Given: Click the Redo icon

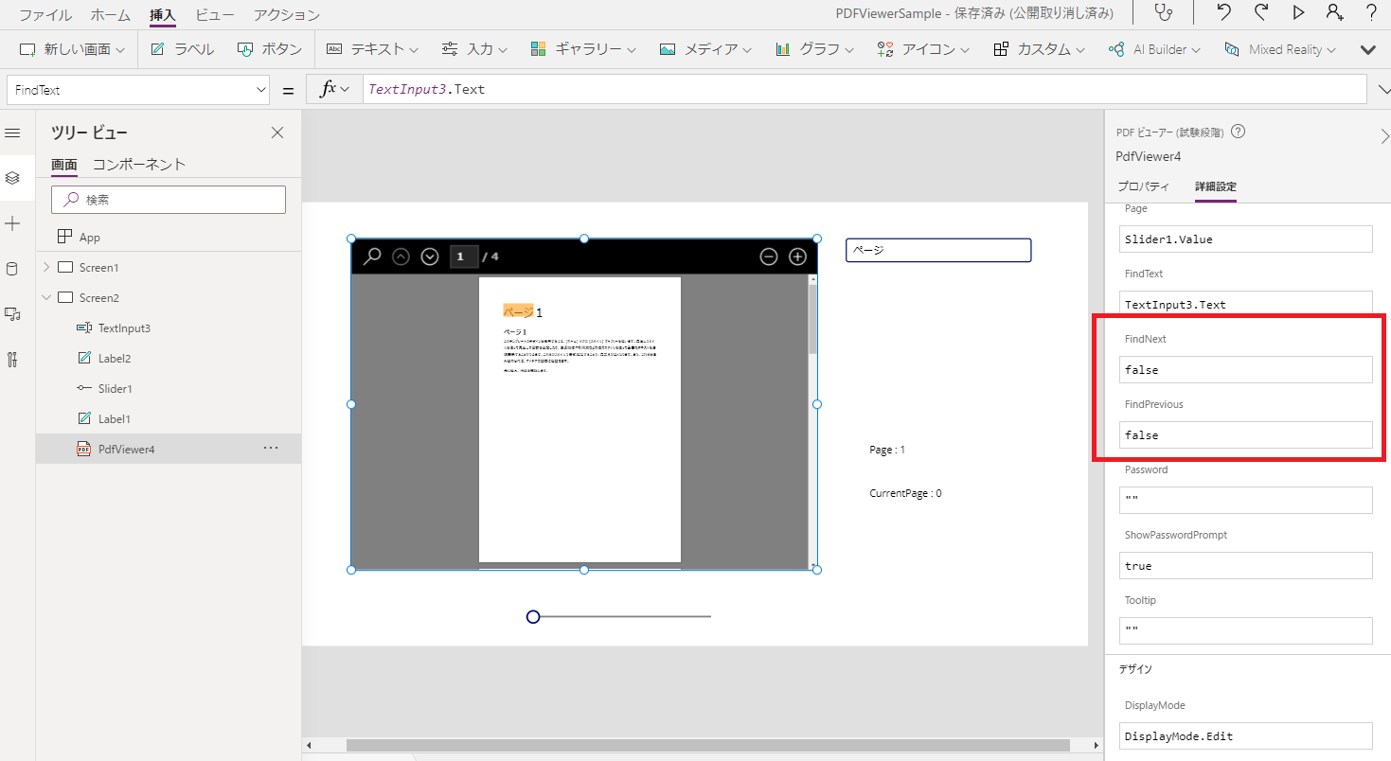Looking at the screenshot, I should [1260, 13].
